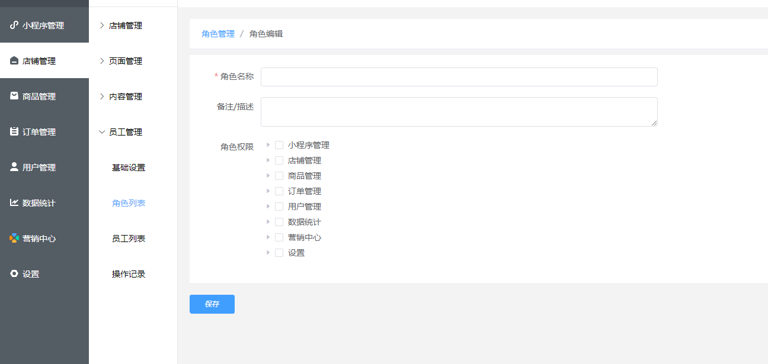Viewport: 768px width, 364px height.
Task: Click 营销中心 label in permission tree
Action: pos(305,237)
